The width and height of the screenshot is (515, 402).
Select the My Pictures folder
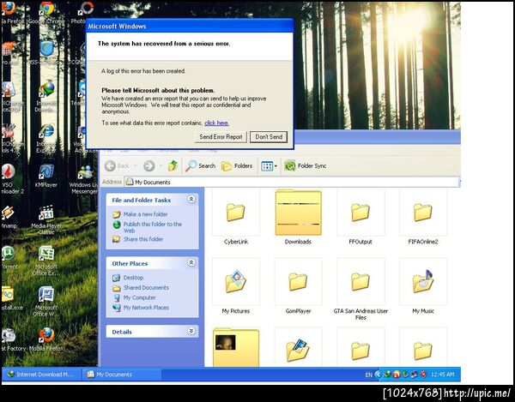[x=236, y=286]
